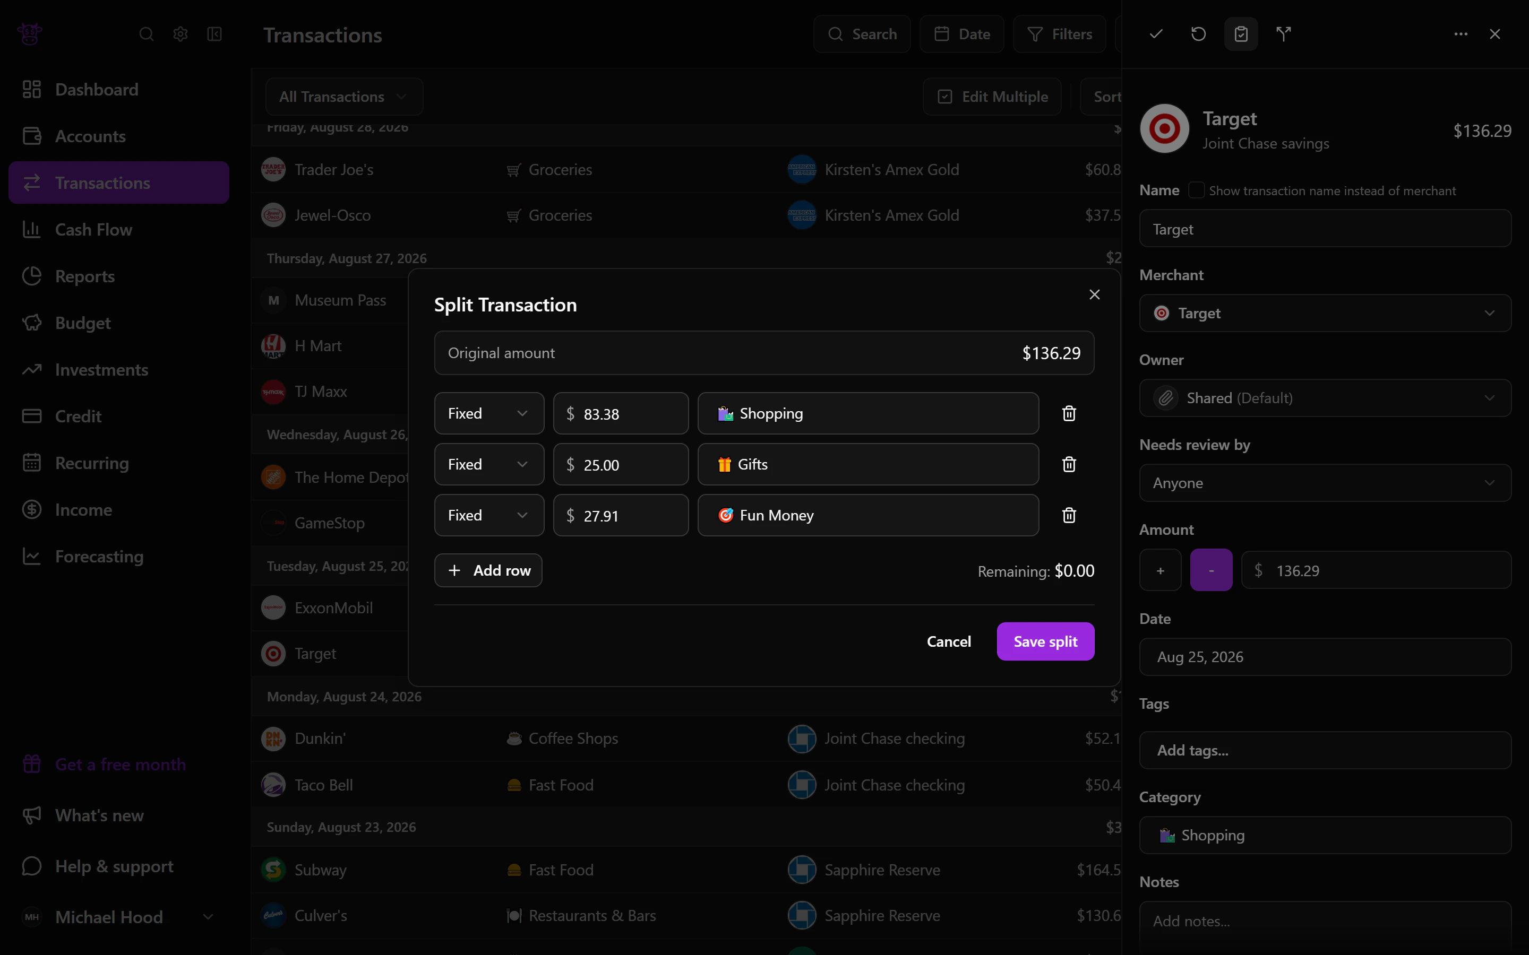
Task: Open Filters button
Action: click(1060, 34)
